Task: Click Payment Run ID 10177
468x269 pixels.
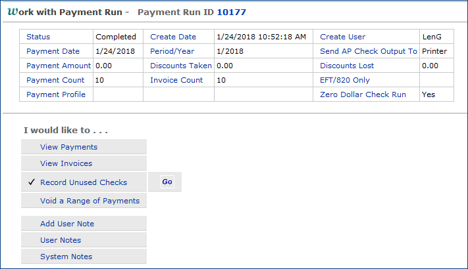Action: (233, 12)
